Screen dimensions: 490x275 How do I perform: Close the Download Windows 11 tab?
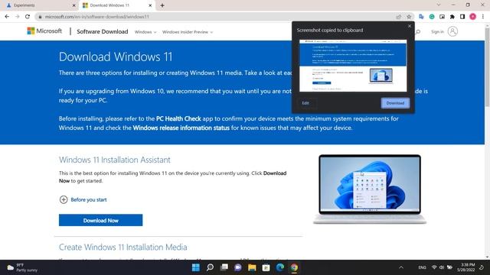click(150, 5)
